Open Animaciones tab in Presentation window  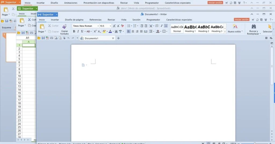pyautogui.click(x=71, y=3)
